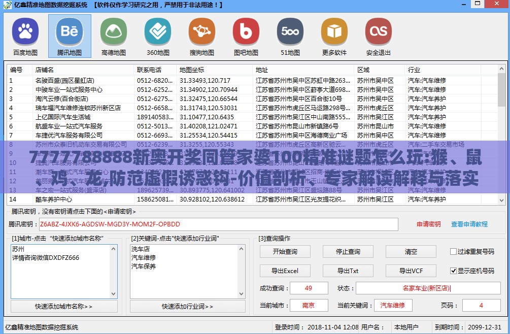This screenshot has width=510, height=334.
Task: Click 当前城市 field showing 南京
Action: coord(309,306)
